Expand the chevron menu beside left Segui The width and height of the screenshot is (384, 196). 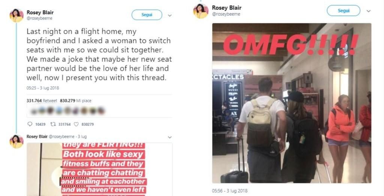[x=169, y=15]
